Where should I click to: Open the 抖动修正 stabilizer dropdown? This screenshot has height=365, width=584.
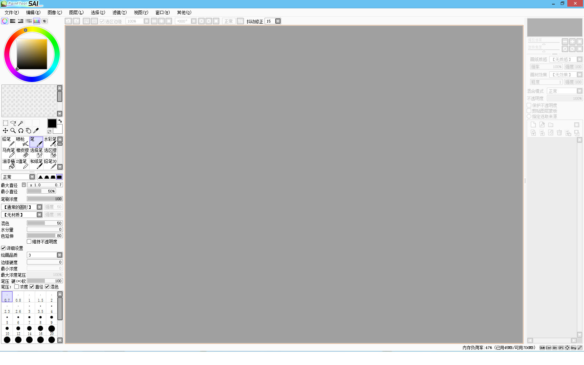(x=278, y=21)
